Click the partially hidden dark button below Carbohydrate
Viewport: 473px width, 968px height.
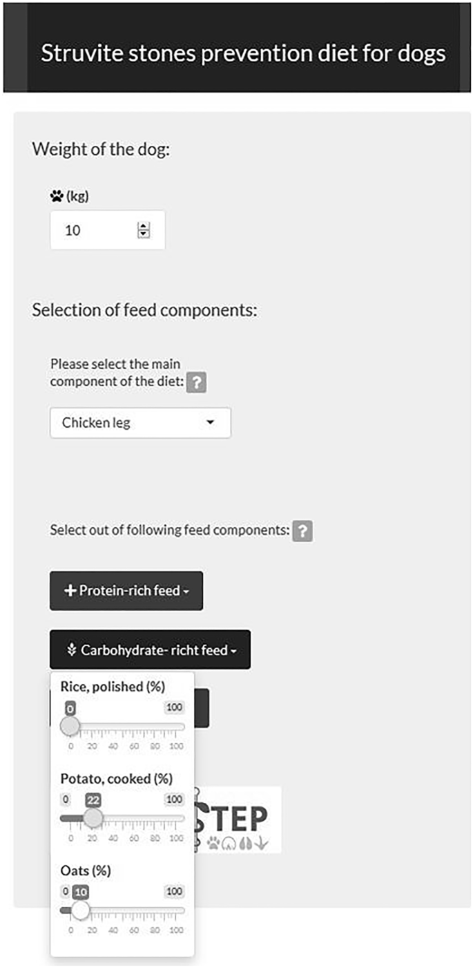(x=201, y=708)
